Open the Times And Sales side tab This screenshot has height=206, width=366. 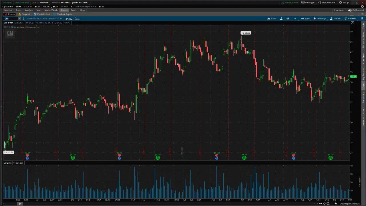(x=363, y=40)
